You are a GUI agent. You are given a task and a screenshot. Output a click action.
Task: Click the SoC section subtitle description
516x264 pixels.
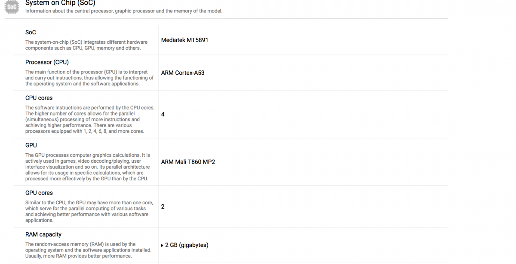point(124,11)
